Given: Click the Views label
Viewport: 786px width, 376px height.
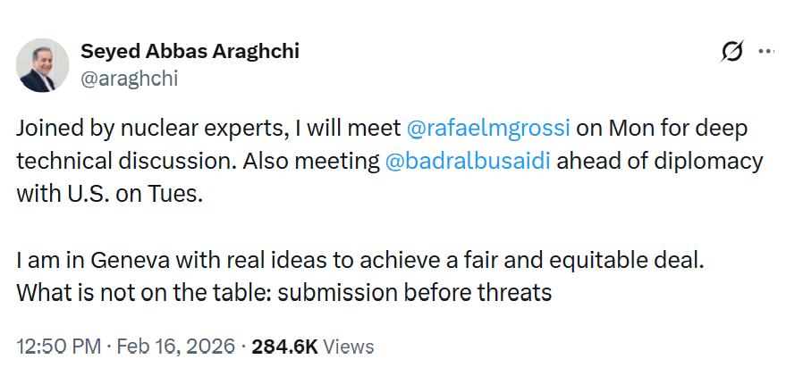Looking at the screenshot, I should [x=349, y=347].
